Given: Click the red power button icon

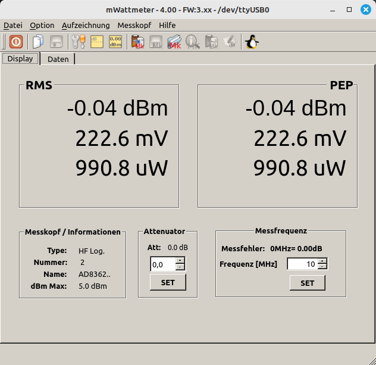Looking at the screenshot, I should (x=16, y=42).
